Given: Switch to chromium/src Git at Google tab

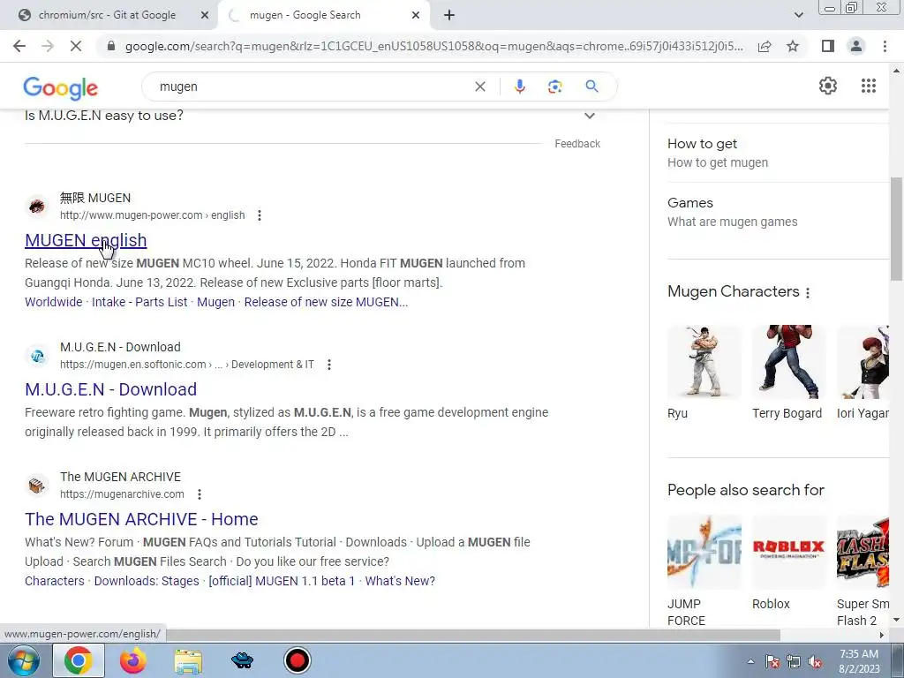Looking at the screenshot, I should point(108,15).
